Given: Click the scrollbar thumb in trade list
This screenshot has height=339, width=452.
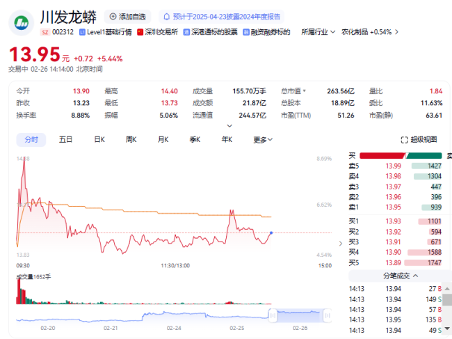Looking at the screenshot, I should click(x=447, y=299).
